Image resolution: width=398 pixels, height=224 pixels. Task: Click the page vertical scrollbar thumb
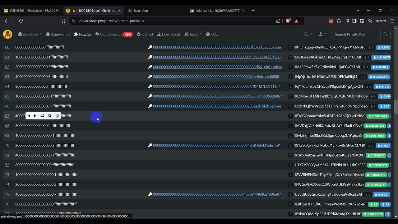pyautogui.click(x=396, y=107)
